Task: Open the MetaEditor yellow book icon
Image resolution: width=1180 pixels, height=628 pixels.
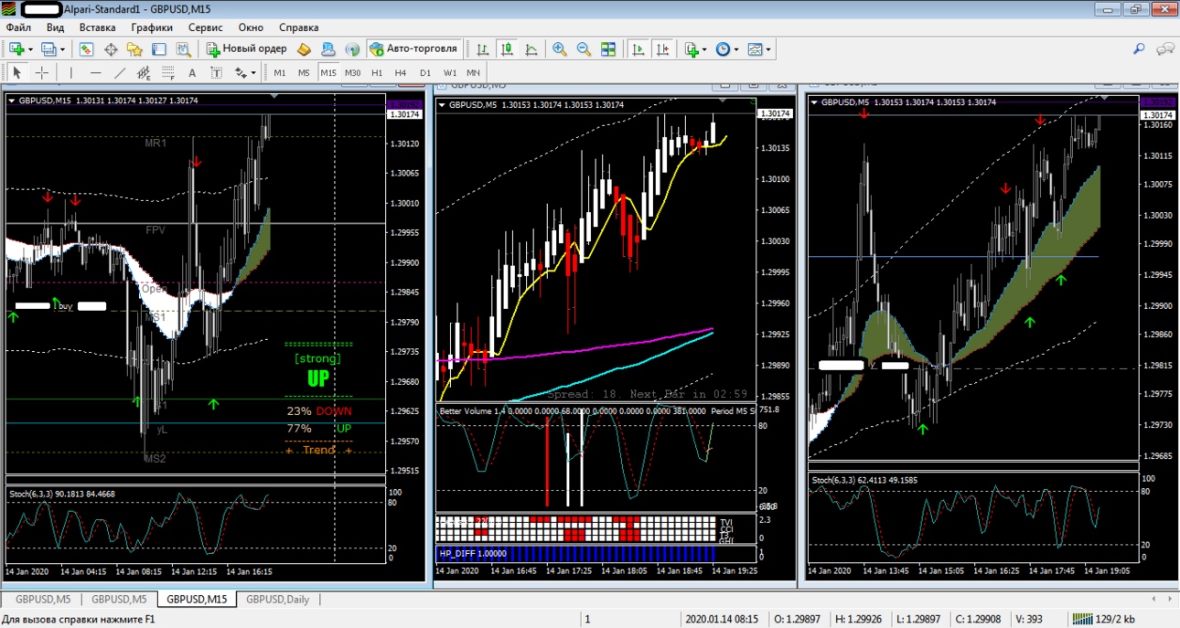Action: tap(305, 49)
